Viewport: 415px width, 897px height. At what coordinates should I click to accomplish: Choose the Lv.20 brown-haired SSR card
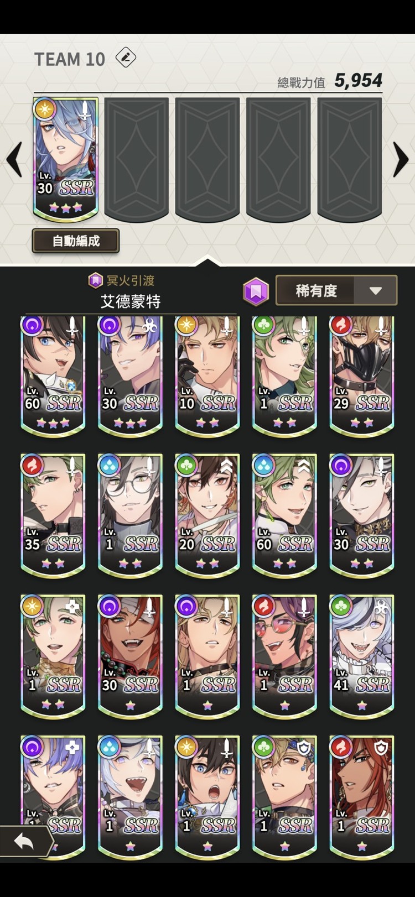tap(207, 515)
